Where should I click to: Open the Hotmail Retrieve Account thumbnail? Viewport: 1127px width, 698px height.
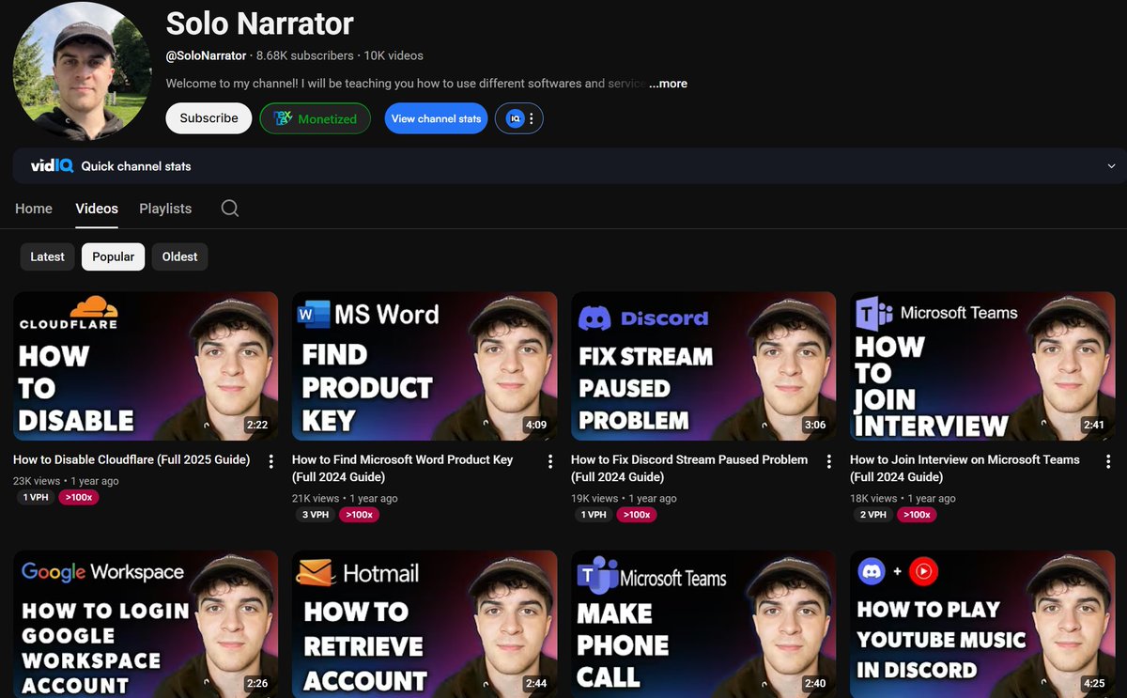[x=425, y=624]
